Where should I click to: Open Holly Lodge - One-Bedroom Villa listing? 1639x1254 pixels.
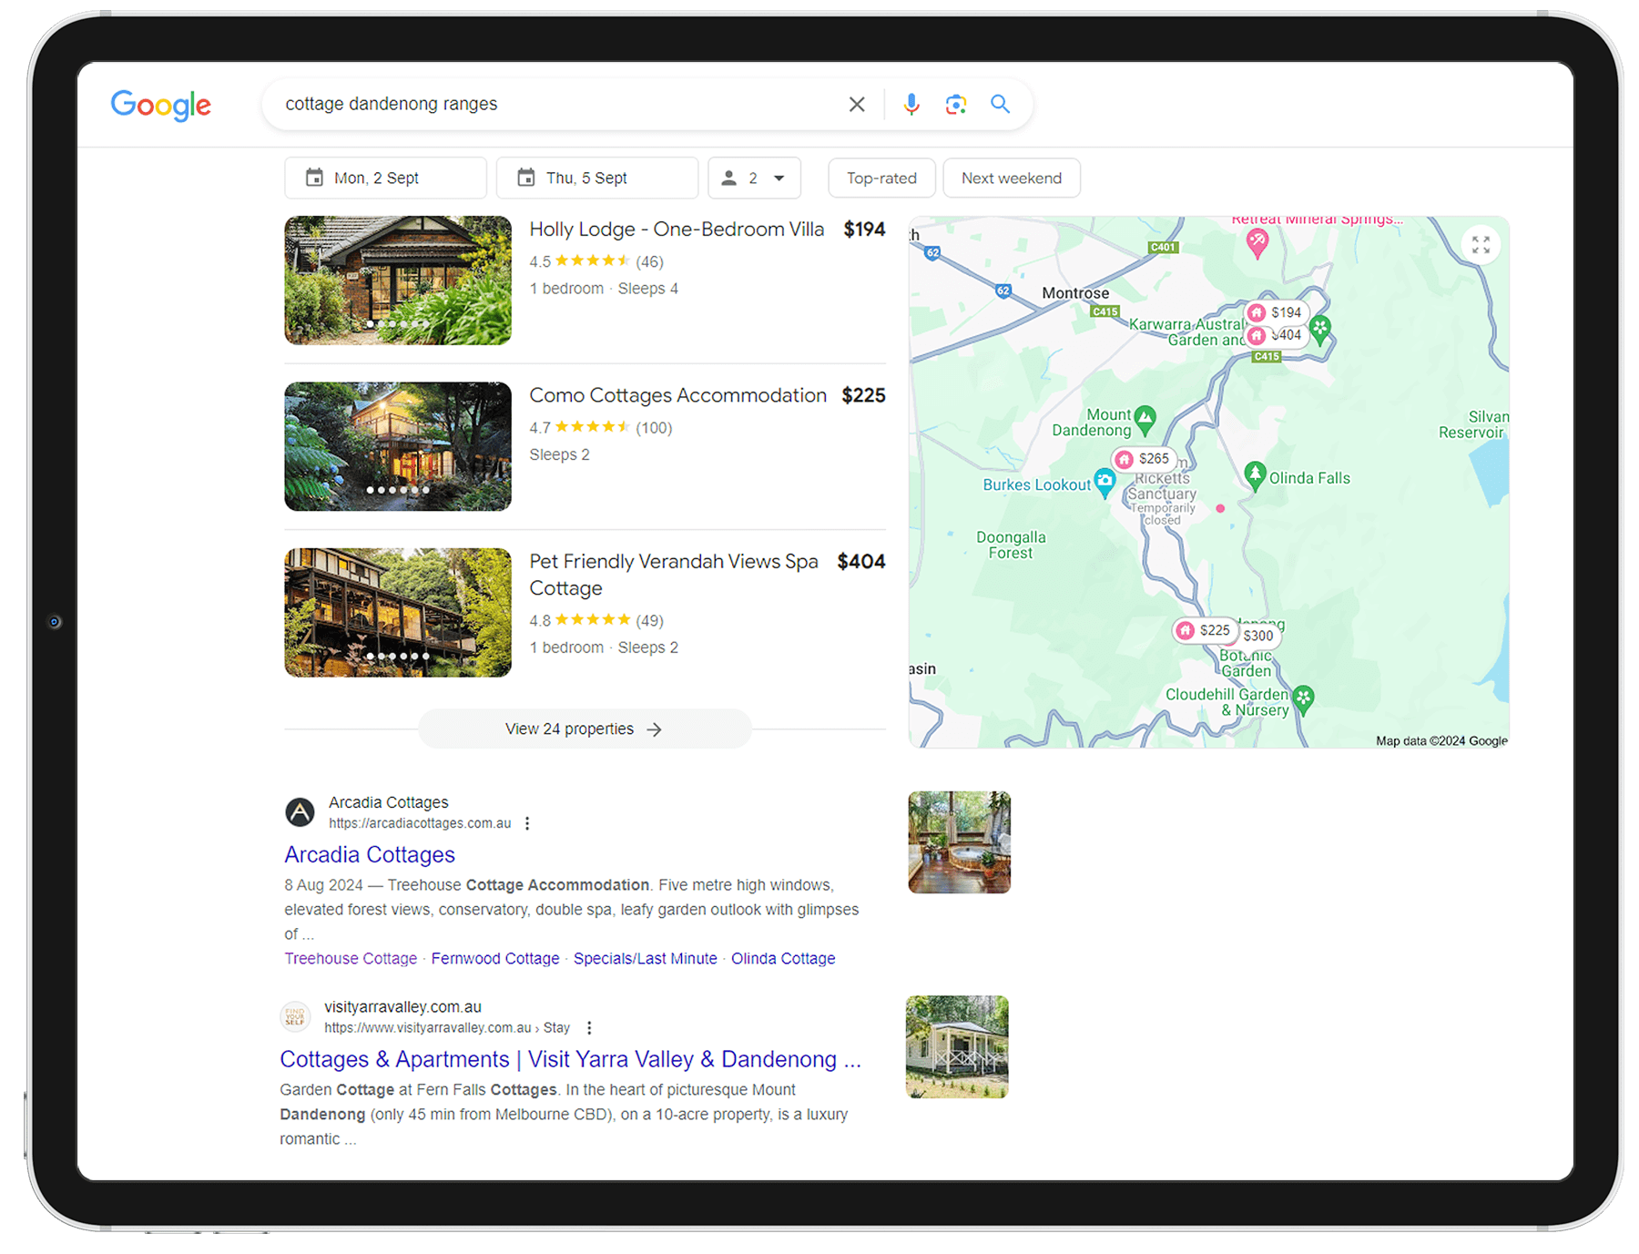677,229
